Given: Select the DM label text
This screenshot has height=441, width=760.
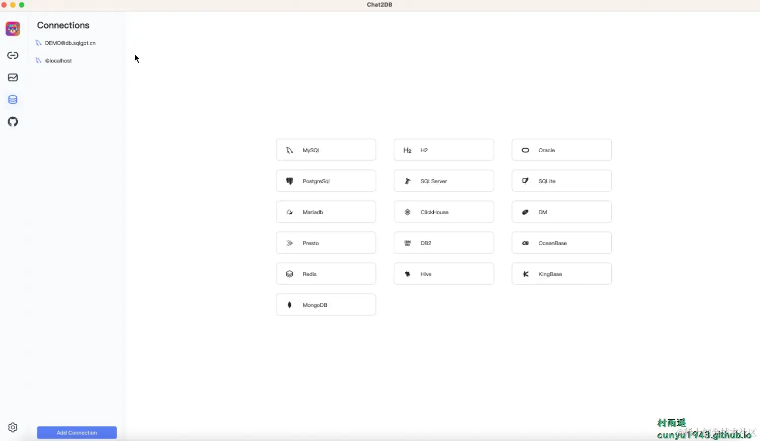Looking at the screenshot, I should click(x=543, y=212).
